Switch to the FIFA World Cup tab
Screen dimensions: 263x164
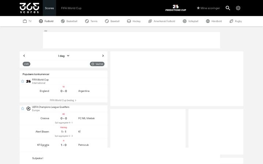pyautogui.click(x=71, y=8)
